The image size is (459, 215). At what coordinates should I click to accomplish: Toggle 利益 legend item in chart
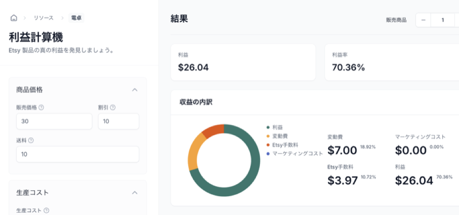pyautogui.click(x=277, y=127)
